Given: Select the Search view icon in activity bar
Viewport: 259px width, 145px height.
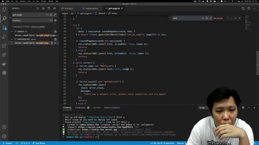Looking at the screenshot, I should (x=4, y=18).
